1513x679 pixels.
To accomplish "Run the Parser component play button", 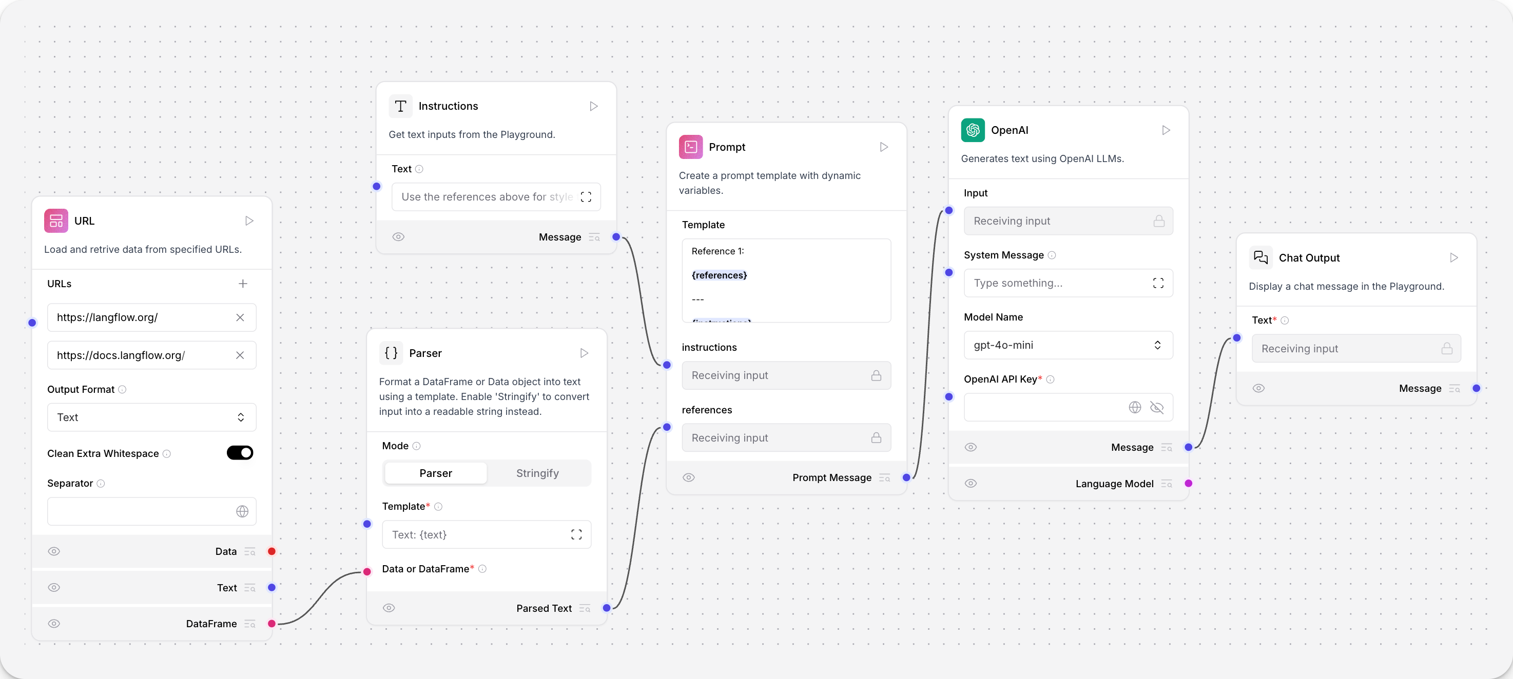I will click(x=584, y=353).
